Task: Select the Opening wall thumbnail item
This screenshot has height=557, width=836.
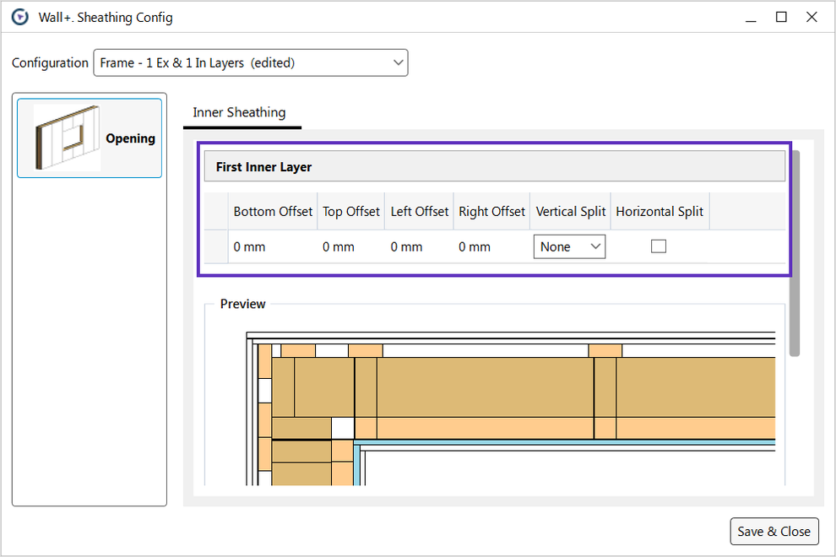Action: pos(90,138)
